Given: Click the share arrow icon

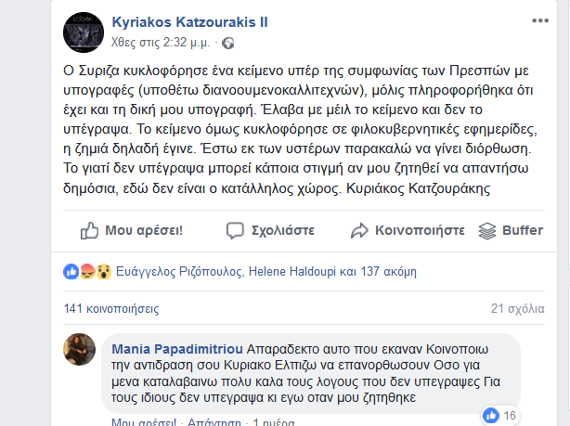Looking at the screenshot, I should [x=360, y=230].
